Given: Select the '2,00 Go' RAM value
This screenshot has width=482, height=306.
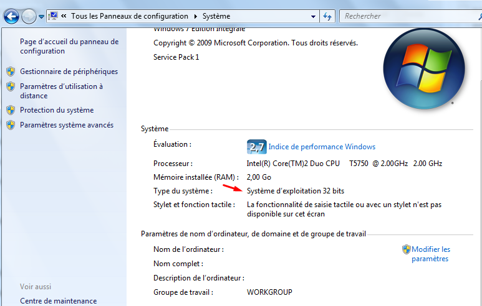Looking at the screenshot, I should (259, 177).
